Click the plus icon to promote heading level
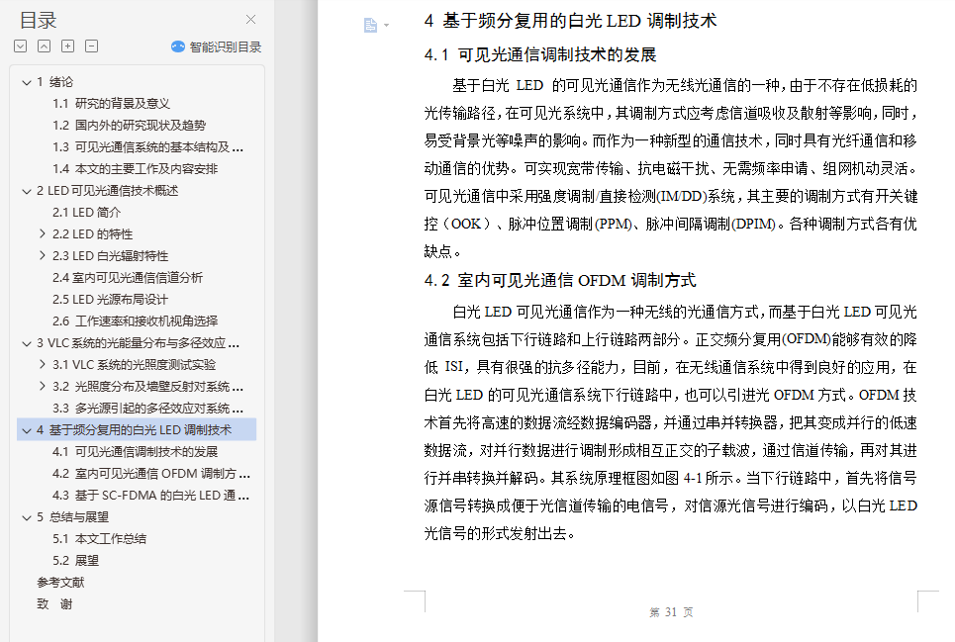 (67, 46)
